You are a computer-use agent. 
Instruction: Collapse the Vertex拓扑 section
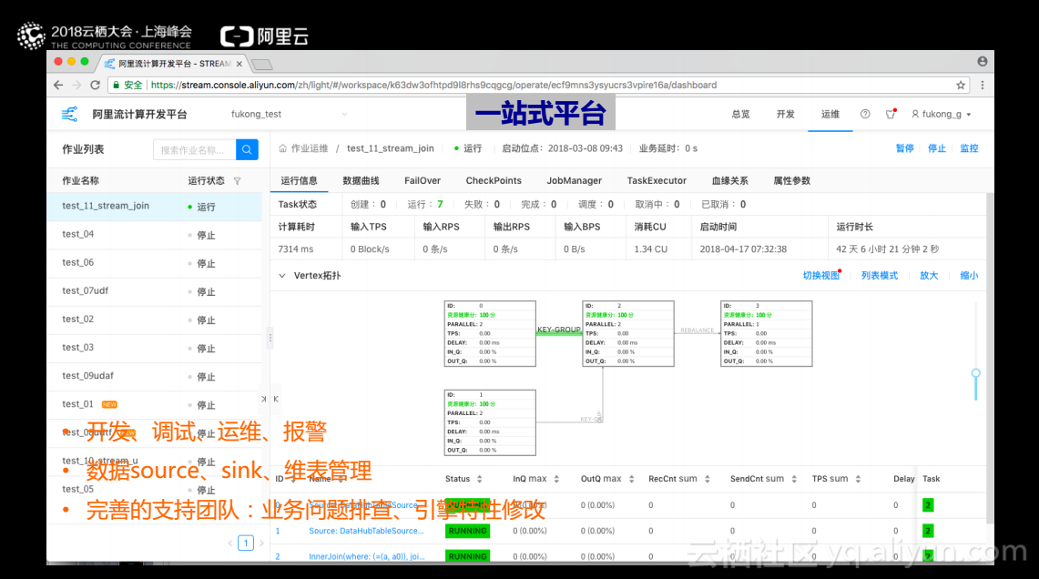pyautogui.click(x=282, y=276)
